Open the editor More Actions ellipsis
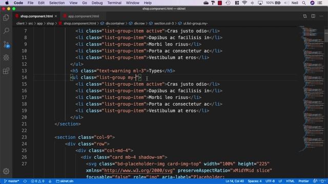 (x=321, y=16)
